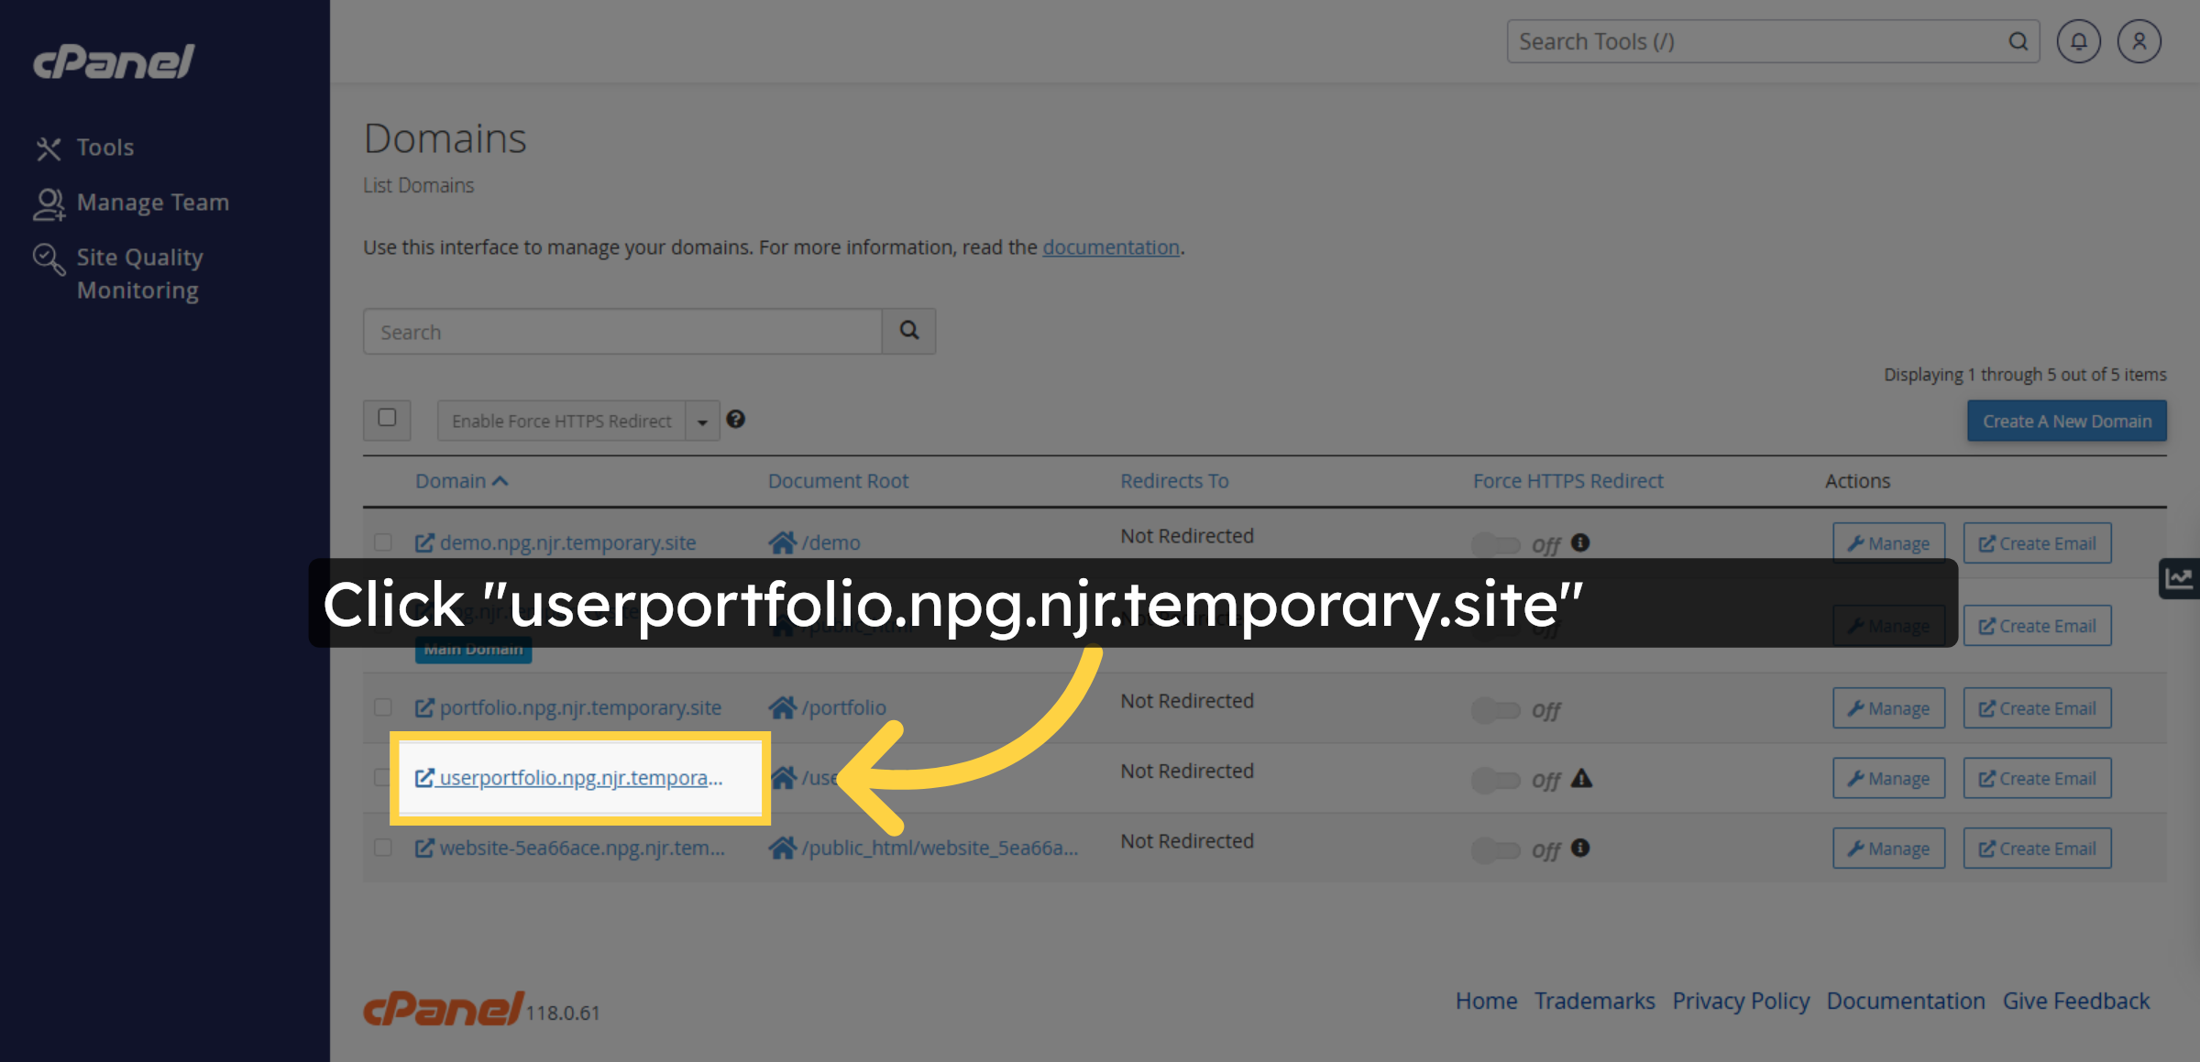Viewport: 2200px width, 1062px height.
Task: Open the Enable Force HTTPS Redirect dropdown arrow
Action: click(x=702, y=421)
